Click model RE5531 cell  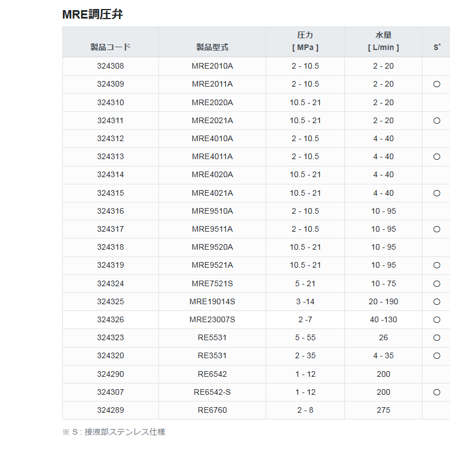[x=212, y=337]
